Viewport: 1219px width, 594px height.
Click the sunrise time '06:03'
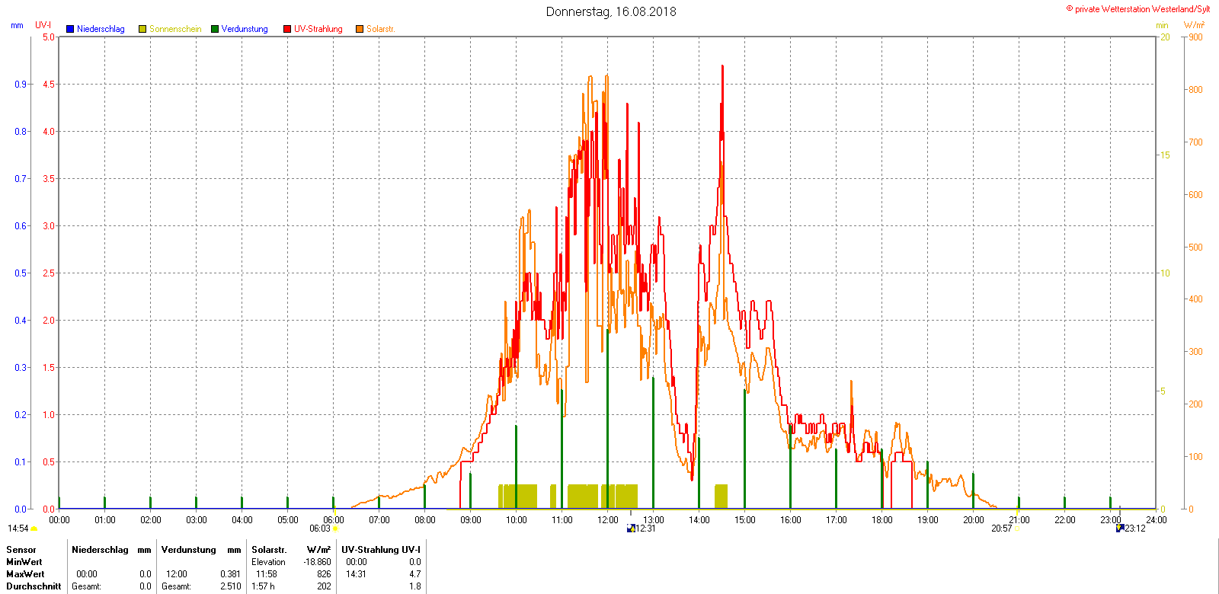(x=320, y=529)
